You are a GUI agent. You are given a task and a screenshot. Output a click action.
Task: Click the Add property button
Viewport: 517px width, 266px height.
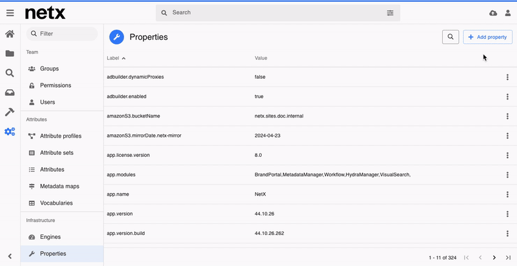point(487,37)
